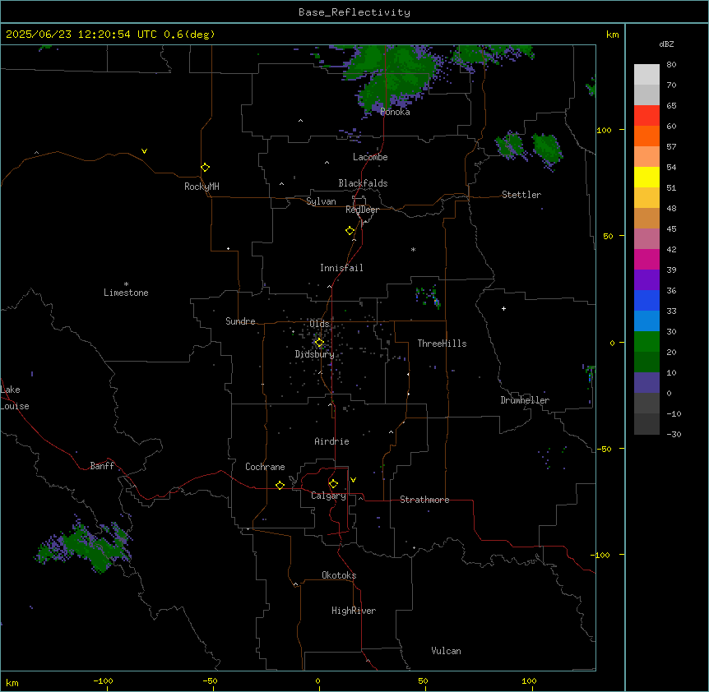Select the Didsbury label

point(315,354)
